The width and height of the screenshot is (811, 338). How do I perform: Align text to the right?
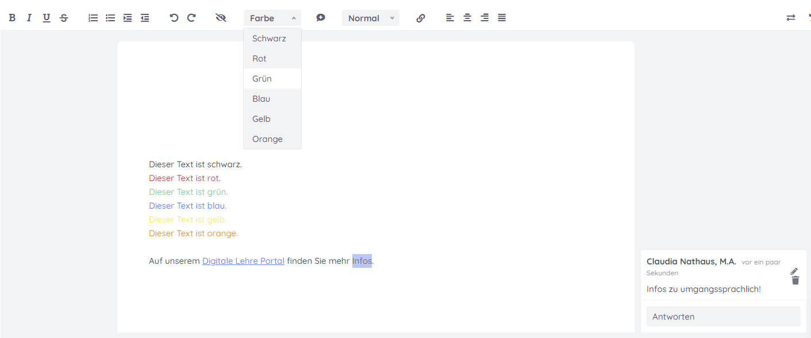pos(485,18)
